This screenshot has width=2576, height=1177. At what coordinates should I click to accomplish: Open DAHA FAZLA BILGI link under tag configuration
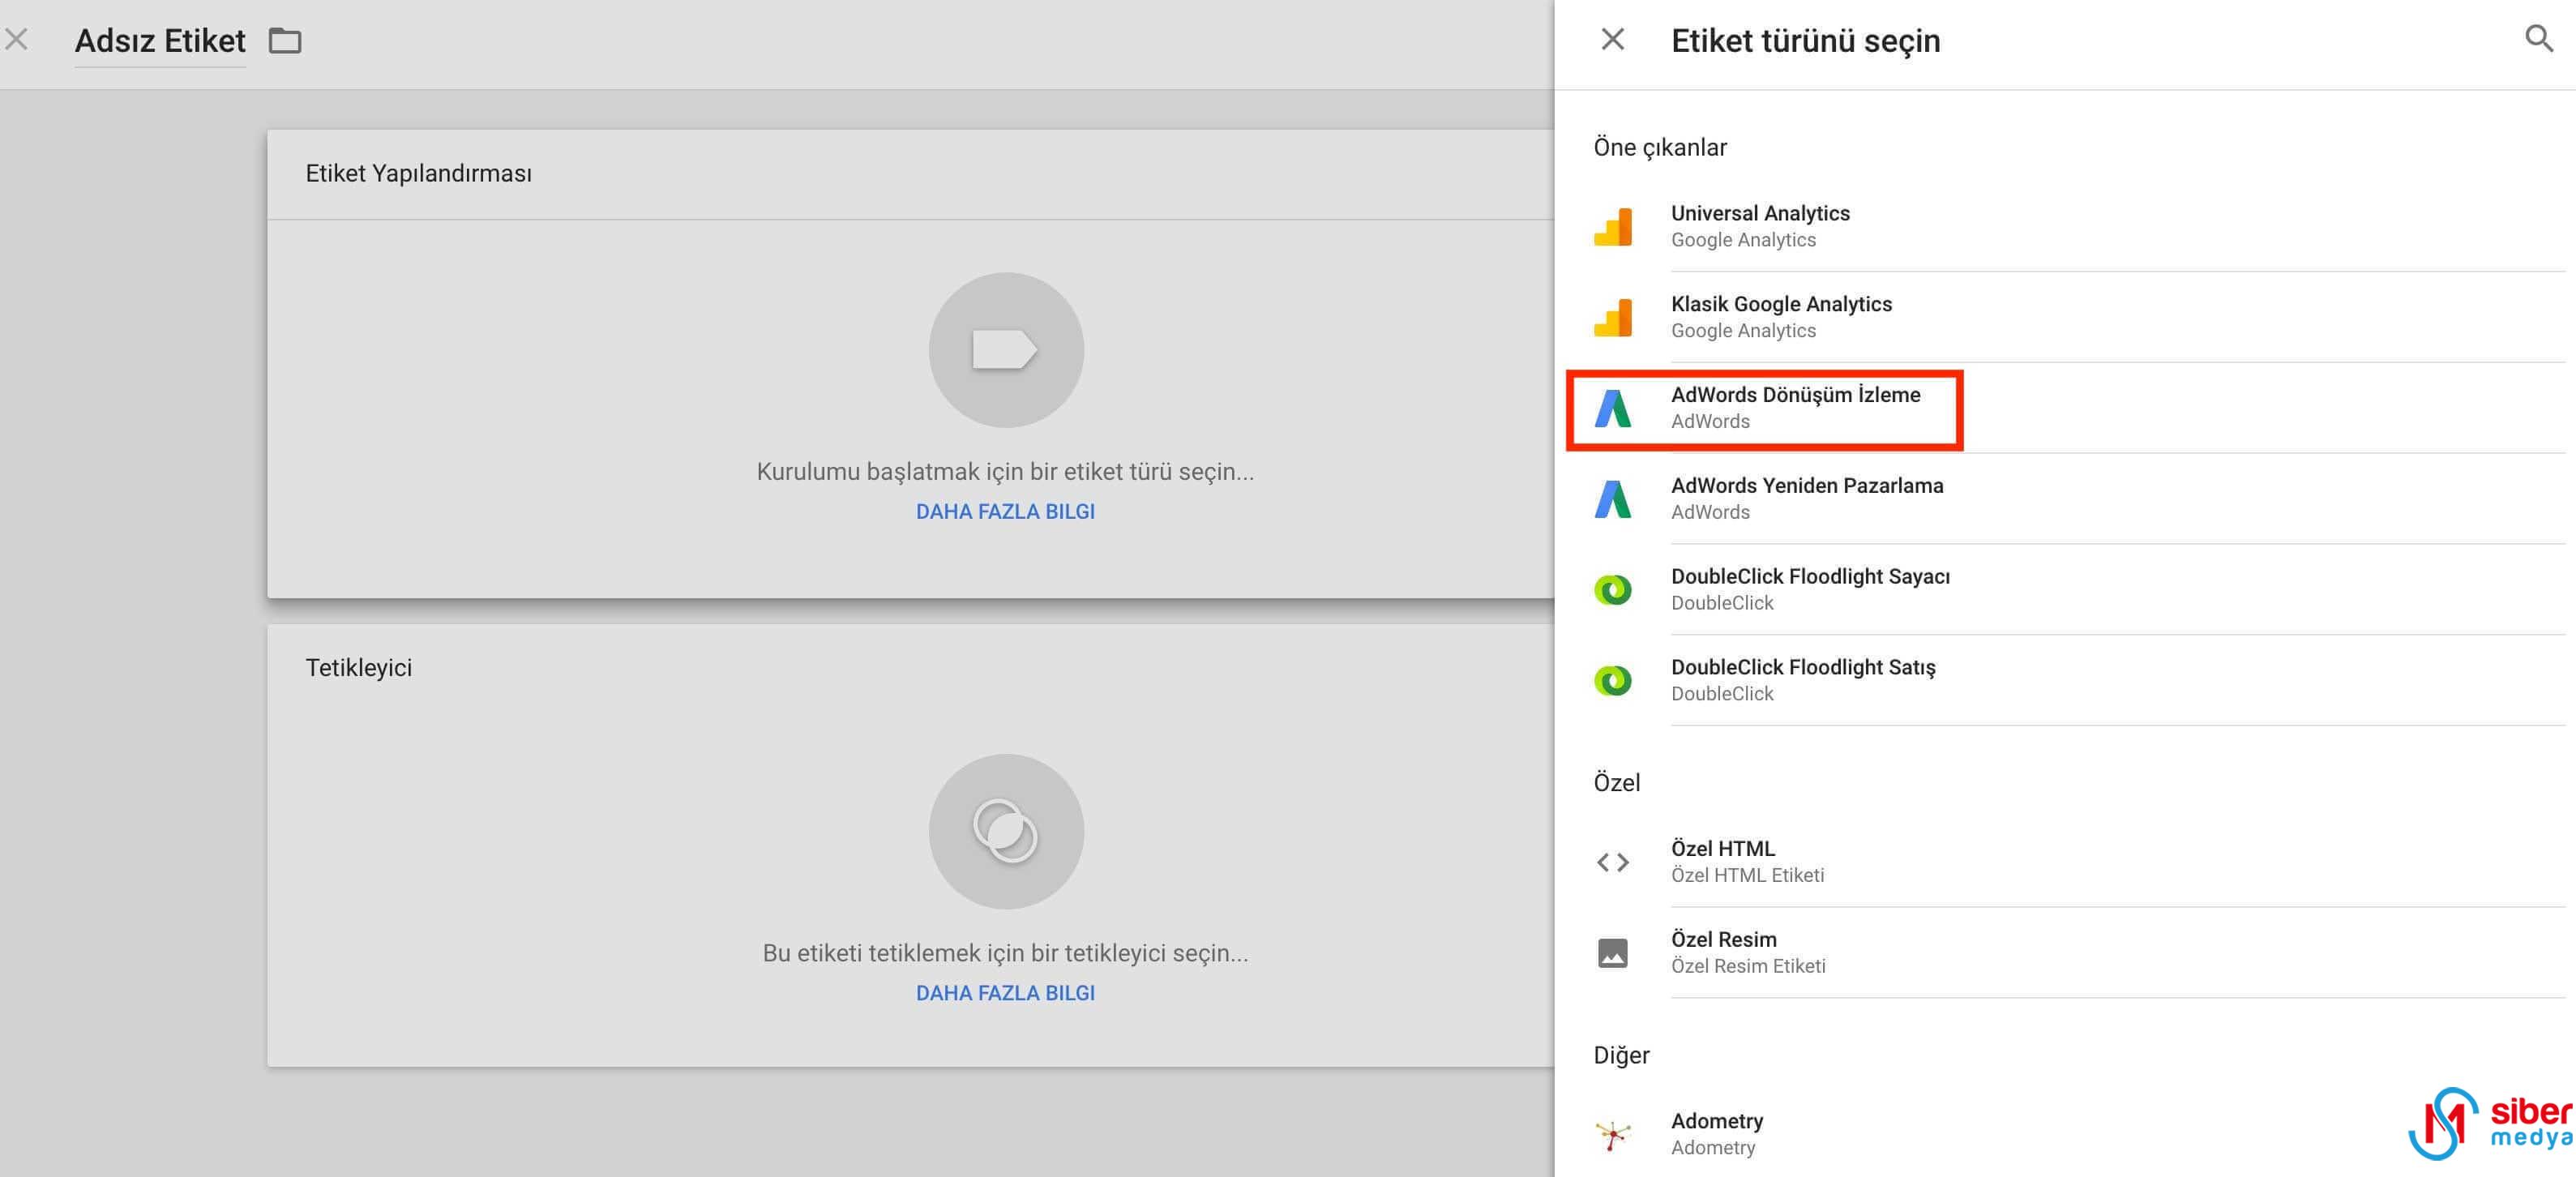(x=1005, y=512)
